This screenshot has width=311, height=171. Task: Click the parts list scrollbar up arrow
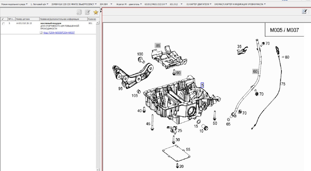(x=98, y=23)
